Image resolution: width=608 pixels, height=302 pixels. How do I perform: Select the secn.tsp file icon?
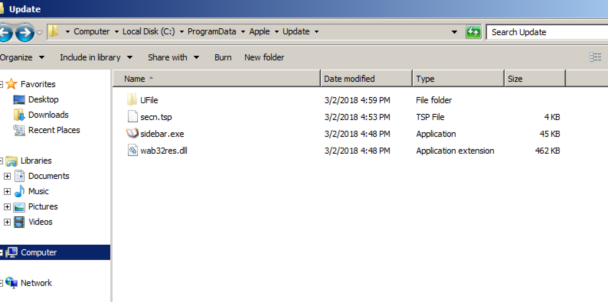click(x=132, y=117)
